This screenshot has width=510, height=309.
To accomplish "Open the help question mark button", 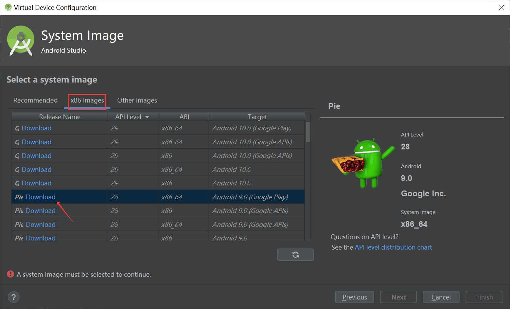I will pos(14,297).
